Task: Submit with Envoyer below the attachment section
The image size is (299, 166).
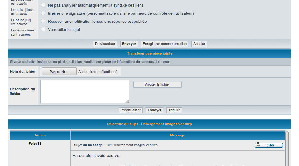Action: point(154,110)
